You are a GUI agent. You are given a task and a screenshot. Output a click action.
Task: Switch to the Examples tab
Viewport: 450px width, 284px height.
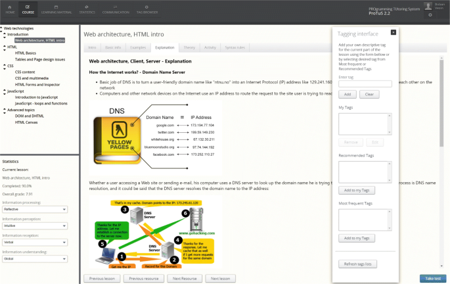(x=138, y=47)
